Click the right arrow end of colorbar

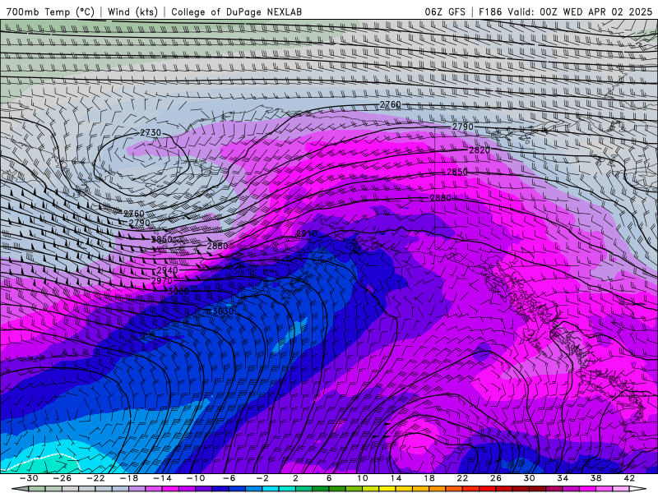click(x=638, y=489)
